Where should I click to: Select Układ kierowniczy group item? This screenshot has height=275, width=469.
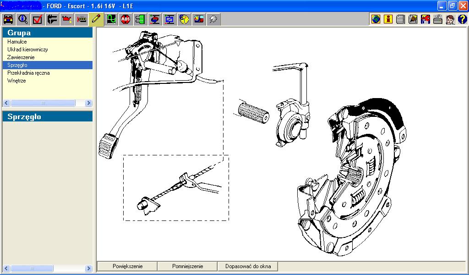point(27,49)
